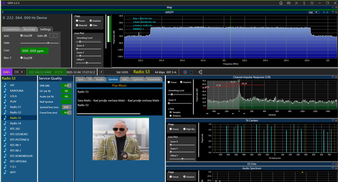
Task: Adjust the Gain slider
Action: click(x=40, y=43)
